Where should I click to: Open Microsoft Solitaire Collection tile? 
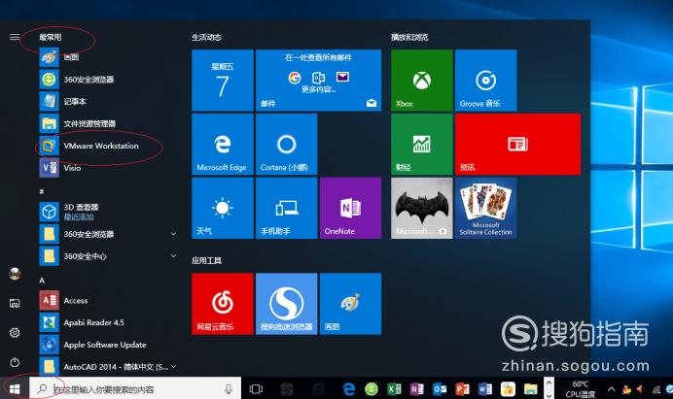point(485,208)
